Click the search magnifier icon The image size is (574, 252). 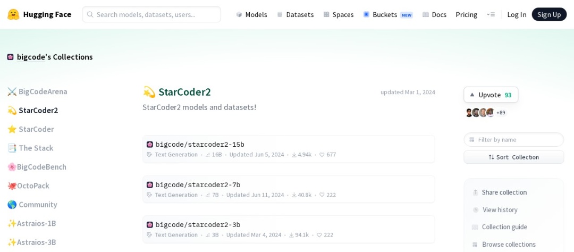[90, 15]
